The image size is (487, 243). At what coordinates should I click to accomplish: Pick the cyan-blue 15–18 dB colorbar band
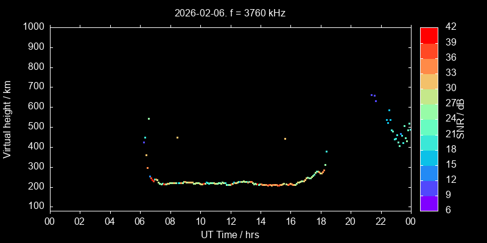429,157
